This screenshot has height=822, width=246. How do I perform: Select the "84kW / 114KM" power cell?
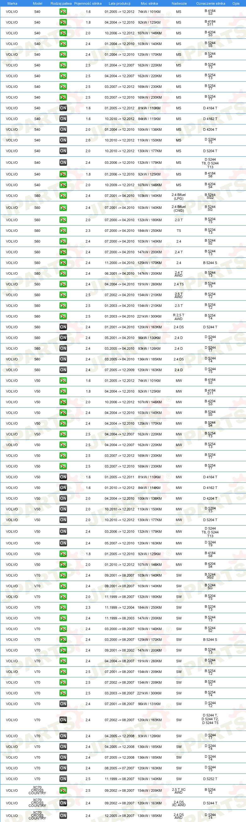pos(149,488)
